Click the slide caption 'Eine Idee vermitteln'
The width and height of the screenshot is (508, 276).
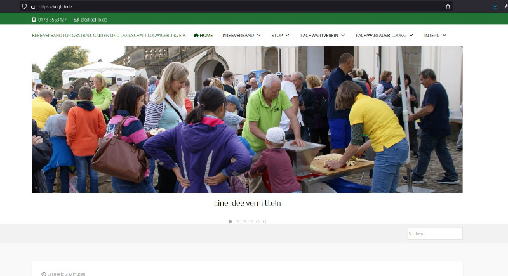248,203
